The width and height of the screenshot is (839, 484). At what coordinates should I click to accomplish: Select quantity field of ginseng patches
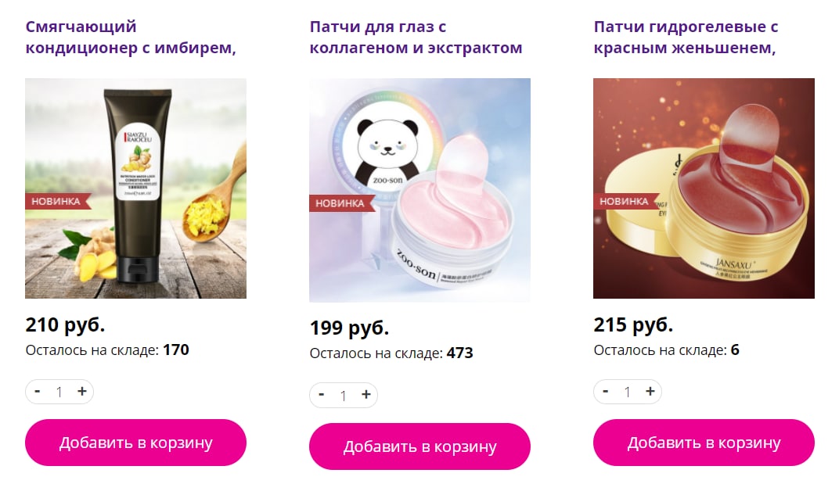pyautogui.click(x=627, y=392)
